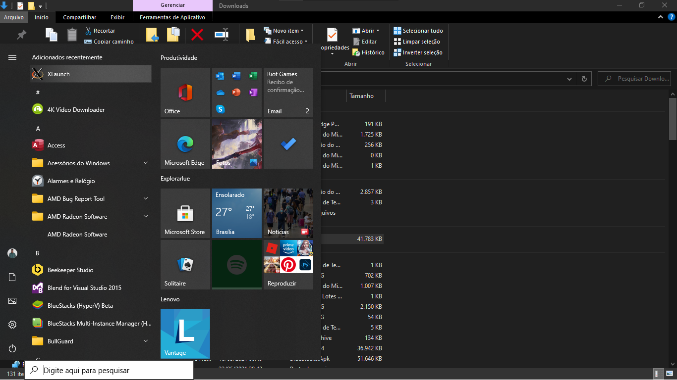This screenshot has height=380, width=677.
Task: Click the refresh icon in the address bar
Action: (x=584, y=79)
